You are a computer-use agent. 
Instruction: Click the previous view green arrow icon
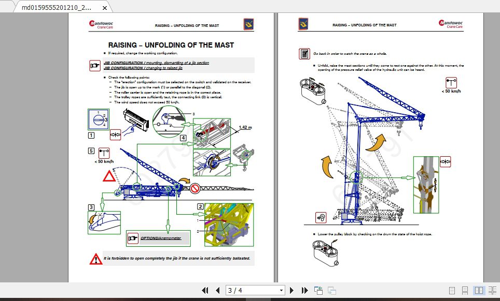point(318,290)
